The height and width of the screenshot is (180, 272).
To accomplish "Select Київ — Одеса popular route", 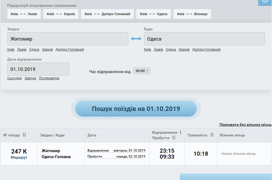I will point(154,14).
